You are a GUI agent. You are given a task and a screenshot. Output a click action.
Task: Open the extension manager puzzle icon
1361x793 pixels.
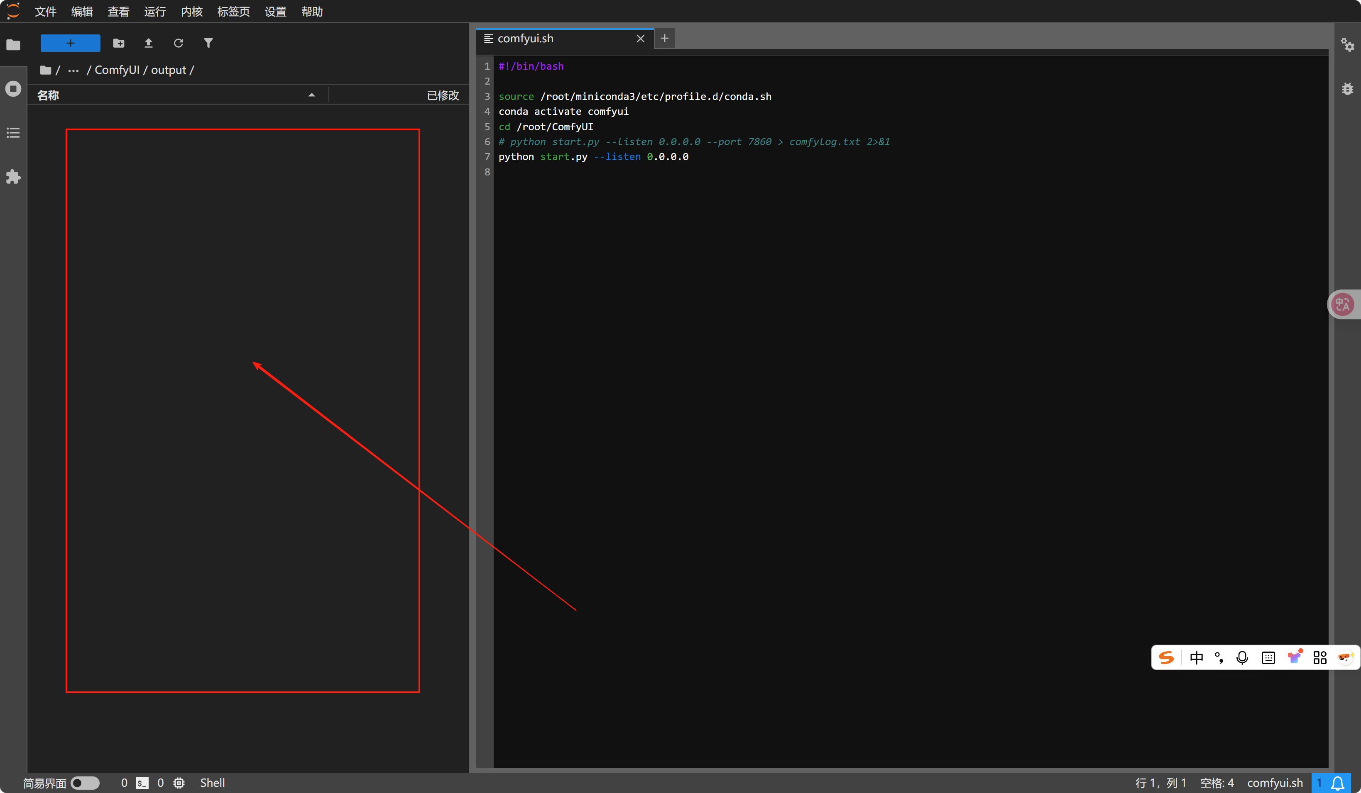pos(13,177)
